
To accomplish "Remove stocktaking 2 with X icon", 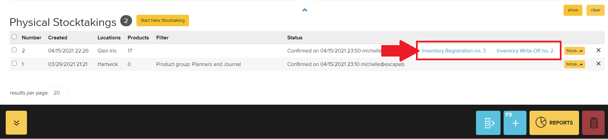I will pyautogui.click(x=599, y=50).
